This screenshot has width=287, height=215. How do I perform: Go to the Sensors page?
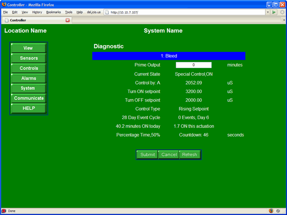28,58
